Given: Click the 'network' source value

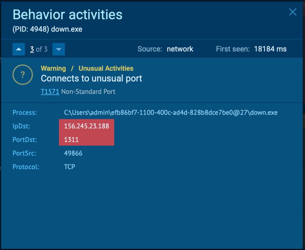Looking at the screenshot, I should tap(180, 49).
